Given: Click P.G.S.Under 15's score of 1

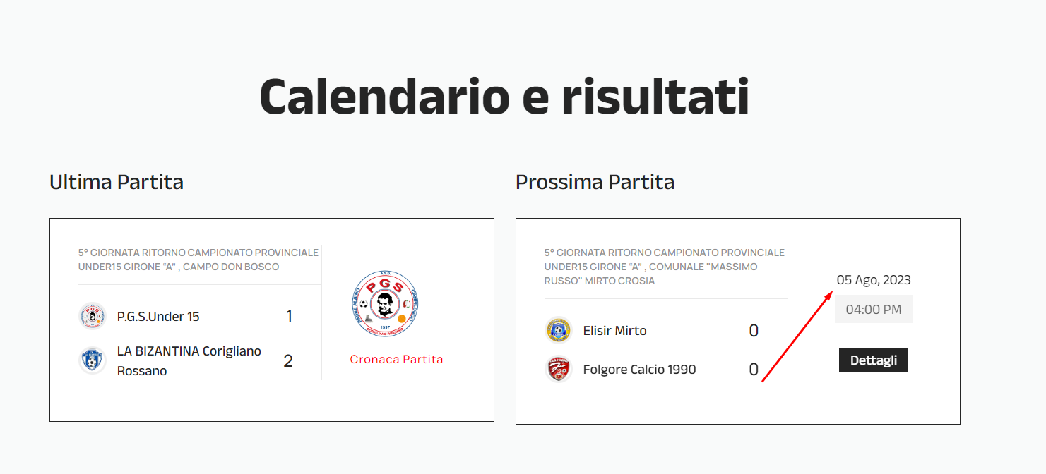Looking at the screenshot, I should (x=289, y=317).
